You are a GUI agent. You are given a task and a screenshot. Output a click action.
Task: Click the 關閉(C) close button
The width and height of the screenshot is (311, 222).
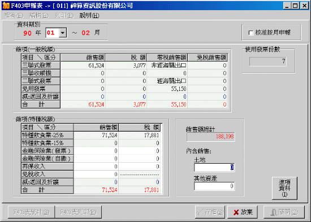click(x=284, y=212)
